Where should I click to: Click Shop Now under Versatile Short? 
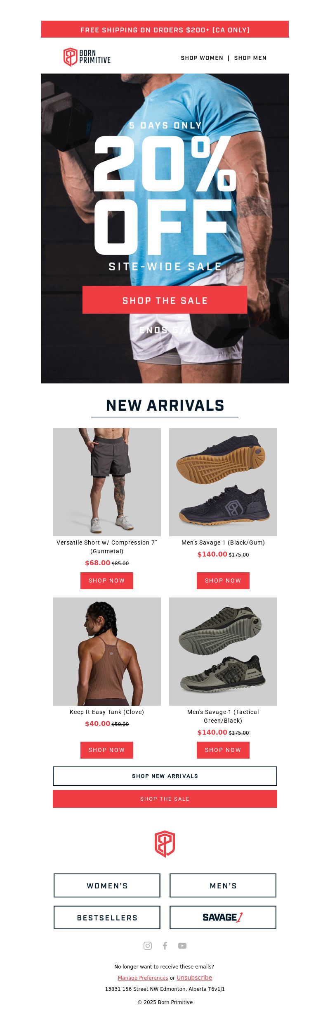click(x=107, y=581)
